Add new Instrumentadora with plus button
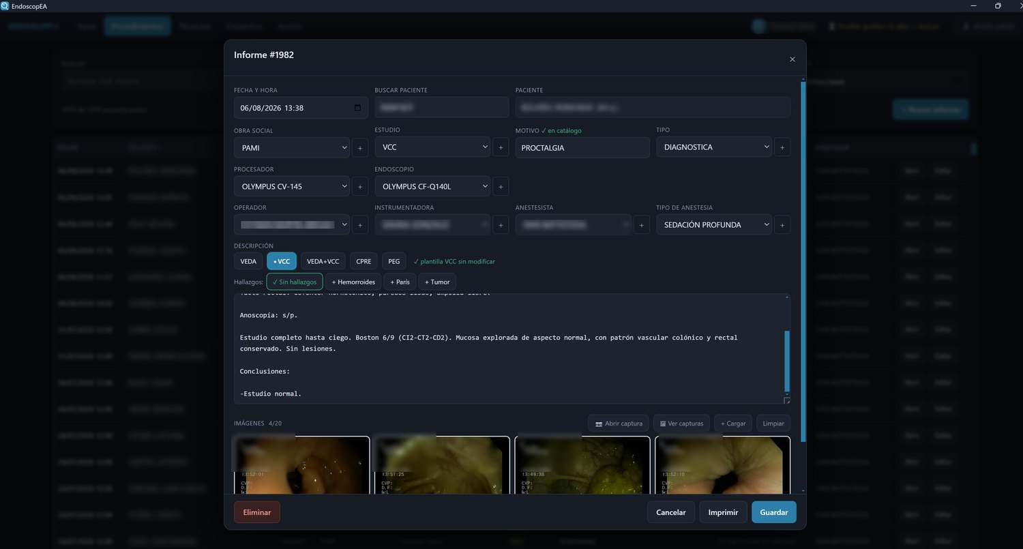The height and width of the screenshot is (549, 1023). coord(501,224)
